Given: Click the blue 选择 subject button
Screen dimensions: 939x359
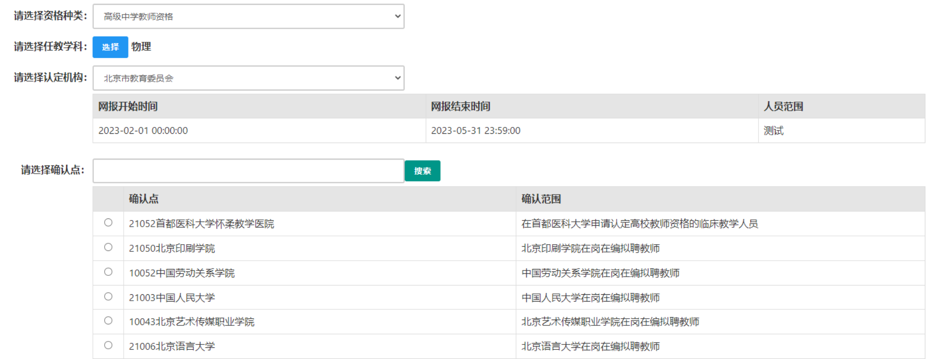Looking at the screenshot, I should pos(110,47).
